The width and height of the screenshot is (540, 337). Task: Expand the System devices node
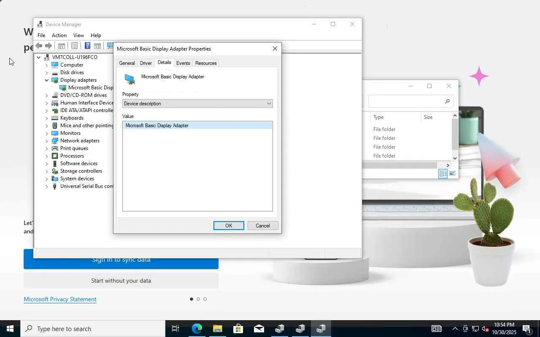pos(47,179)
